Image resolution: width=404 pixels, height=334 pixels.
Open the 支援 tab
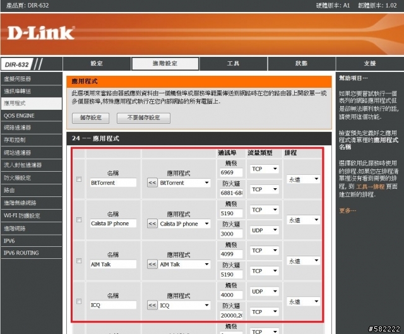click(x=370, y=63)
